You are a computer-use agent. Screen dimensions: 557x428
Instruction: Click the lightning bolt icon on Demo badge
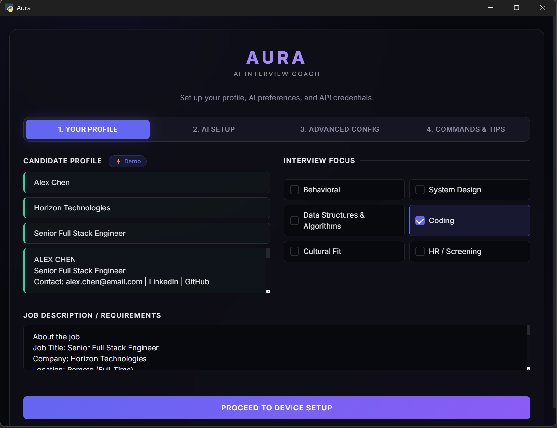[118, 161]
